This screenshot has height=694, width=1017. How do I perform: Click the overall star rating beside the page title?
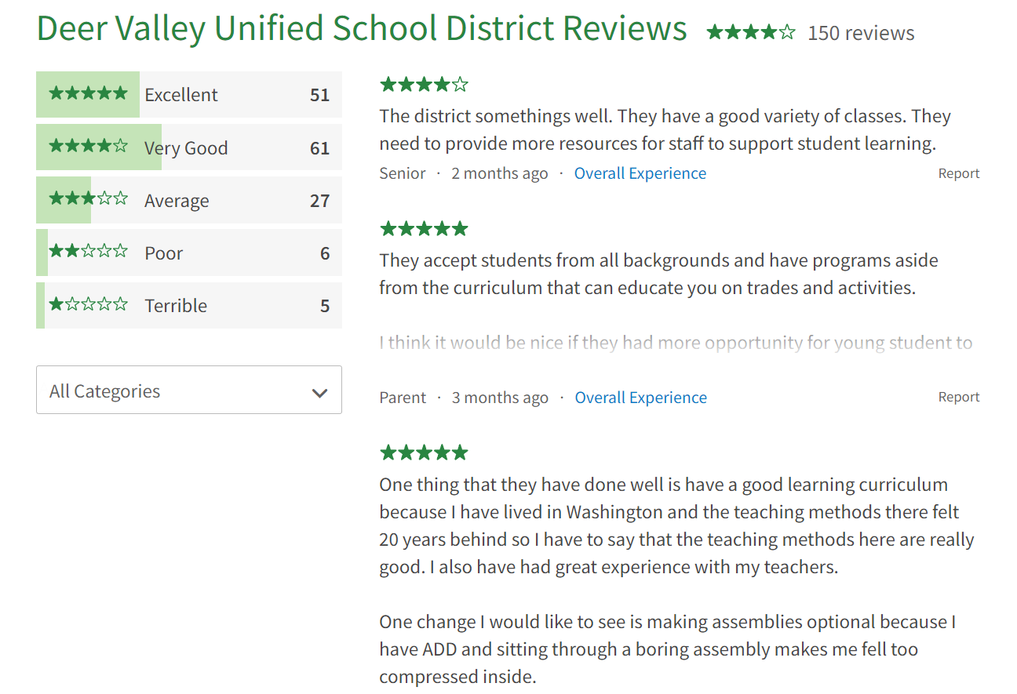[x=750, y=32]
